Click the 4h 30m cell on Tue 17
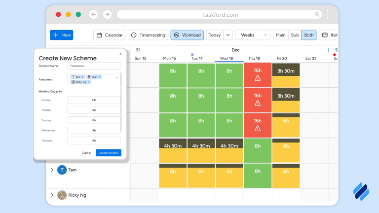The image size is (379, 213). click(x=201, y=150)
